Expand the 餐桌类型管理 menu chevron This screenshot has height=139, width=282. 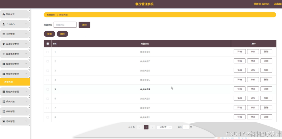click(26, 44)
